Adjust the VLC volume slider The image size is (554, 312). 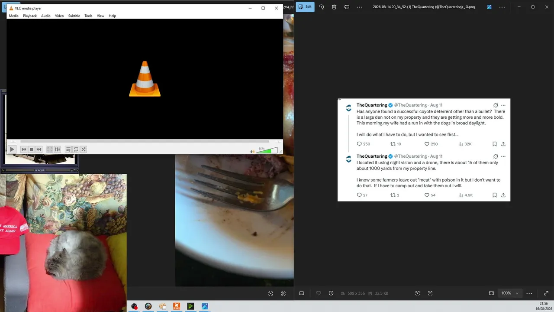[x=267, y=150]
